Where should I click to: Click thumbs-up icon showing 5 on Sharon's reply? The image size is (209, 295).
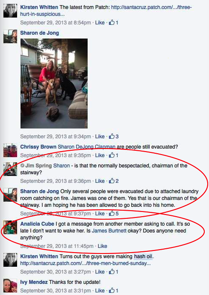coord(112,213)
